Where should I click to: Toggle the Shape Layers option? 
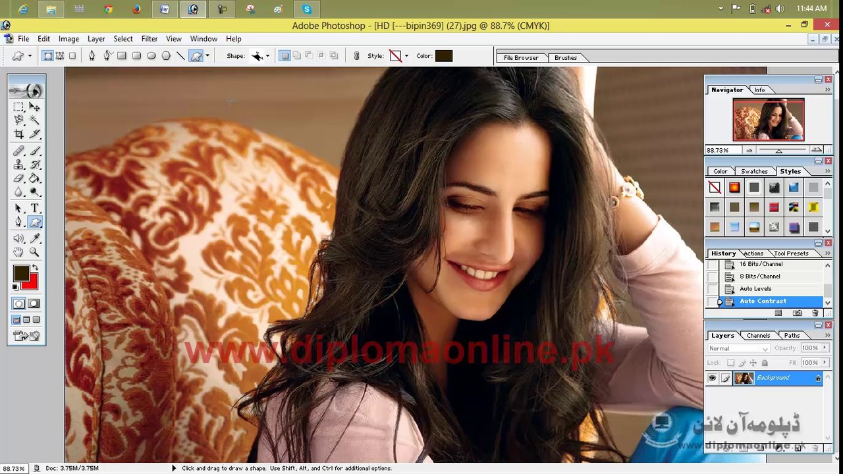[x=48, y=56]
